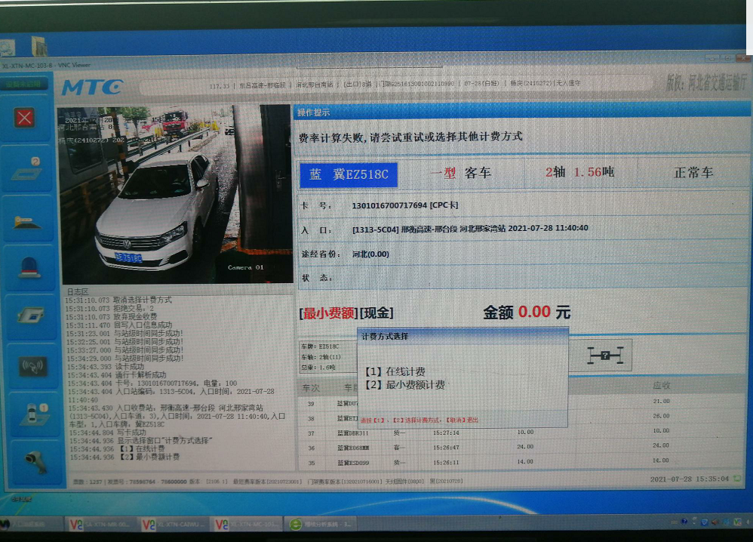The width and height of the screenshot is (753, 542).
Task: Click the green status indicator above the sidebar
Action: click(23, 84)
